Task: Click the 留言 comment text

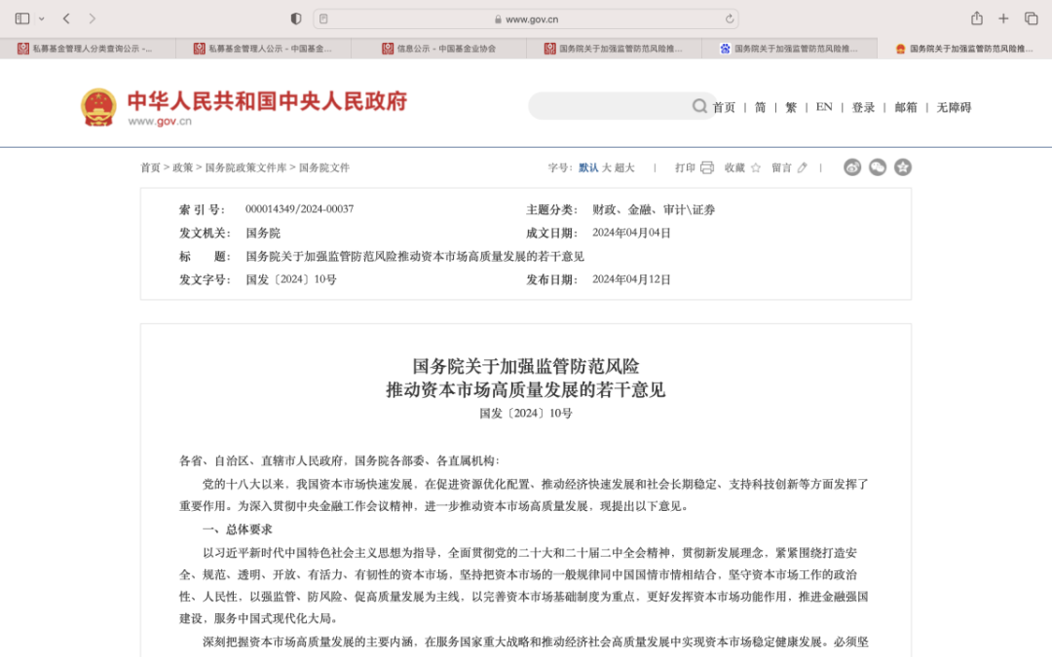Action: pyautogui.click(x=781, y=167)
